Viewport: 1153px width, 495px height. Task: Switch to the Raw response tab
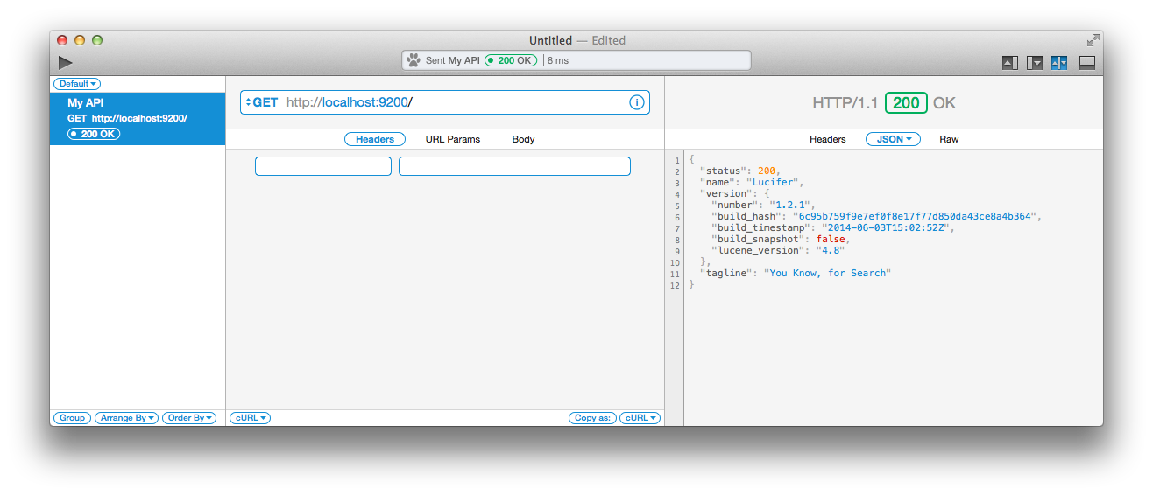pyautogui.click(x=949, y=139)
